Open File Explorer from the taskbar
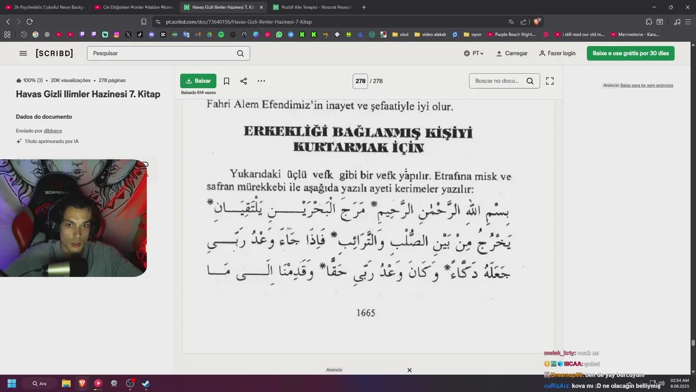Image resolution: width=696 pixels, height=392 pixels. click(66, 383)
